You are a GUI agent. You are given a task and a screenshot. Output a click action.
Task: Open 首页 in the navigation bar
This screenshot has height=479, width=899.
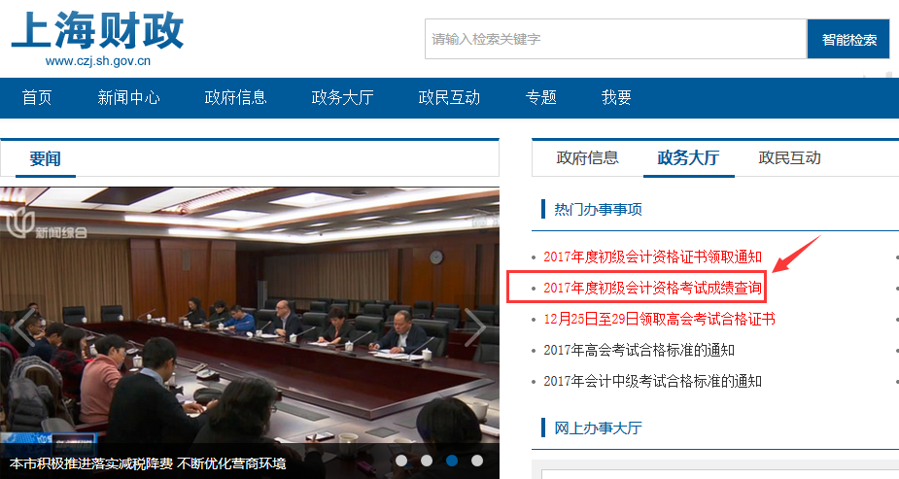point(37,97)
